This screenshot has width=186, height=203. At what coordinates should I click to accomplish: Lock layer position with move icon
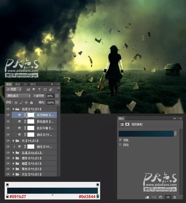click(26, 103)
